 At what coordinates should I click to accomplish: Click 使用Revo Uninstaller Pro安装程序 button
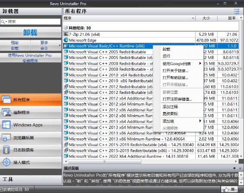[31, 58]
